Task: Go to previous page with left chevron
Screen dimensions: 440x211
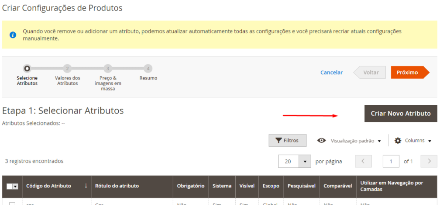Action: click(x=363, y=161)
